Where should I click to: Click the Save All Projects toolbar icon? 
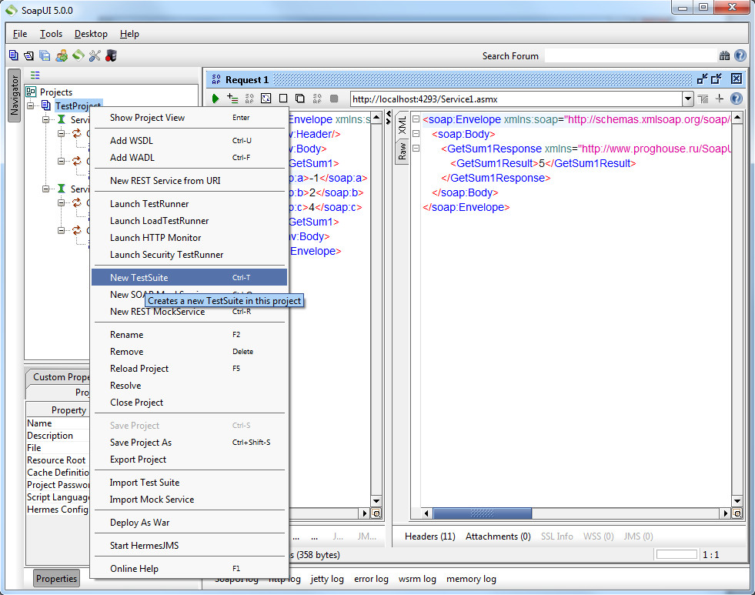click(x=45, y=56)
